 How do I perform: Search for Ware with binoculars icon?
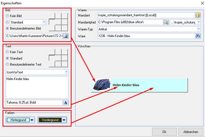198,36
